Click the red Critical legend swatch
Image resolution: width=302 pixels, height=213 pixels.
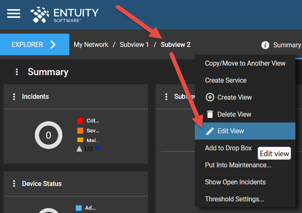[80, 121]
